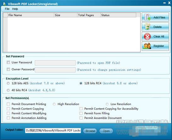This screenshot has height=140, width=172.
Task: Click the Vibosoft app logo in title bar
Action: point(4,4)
